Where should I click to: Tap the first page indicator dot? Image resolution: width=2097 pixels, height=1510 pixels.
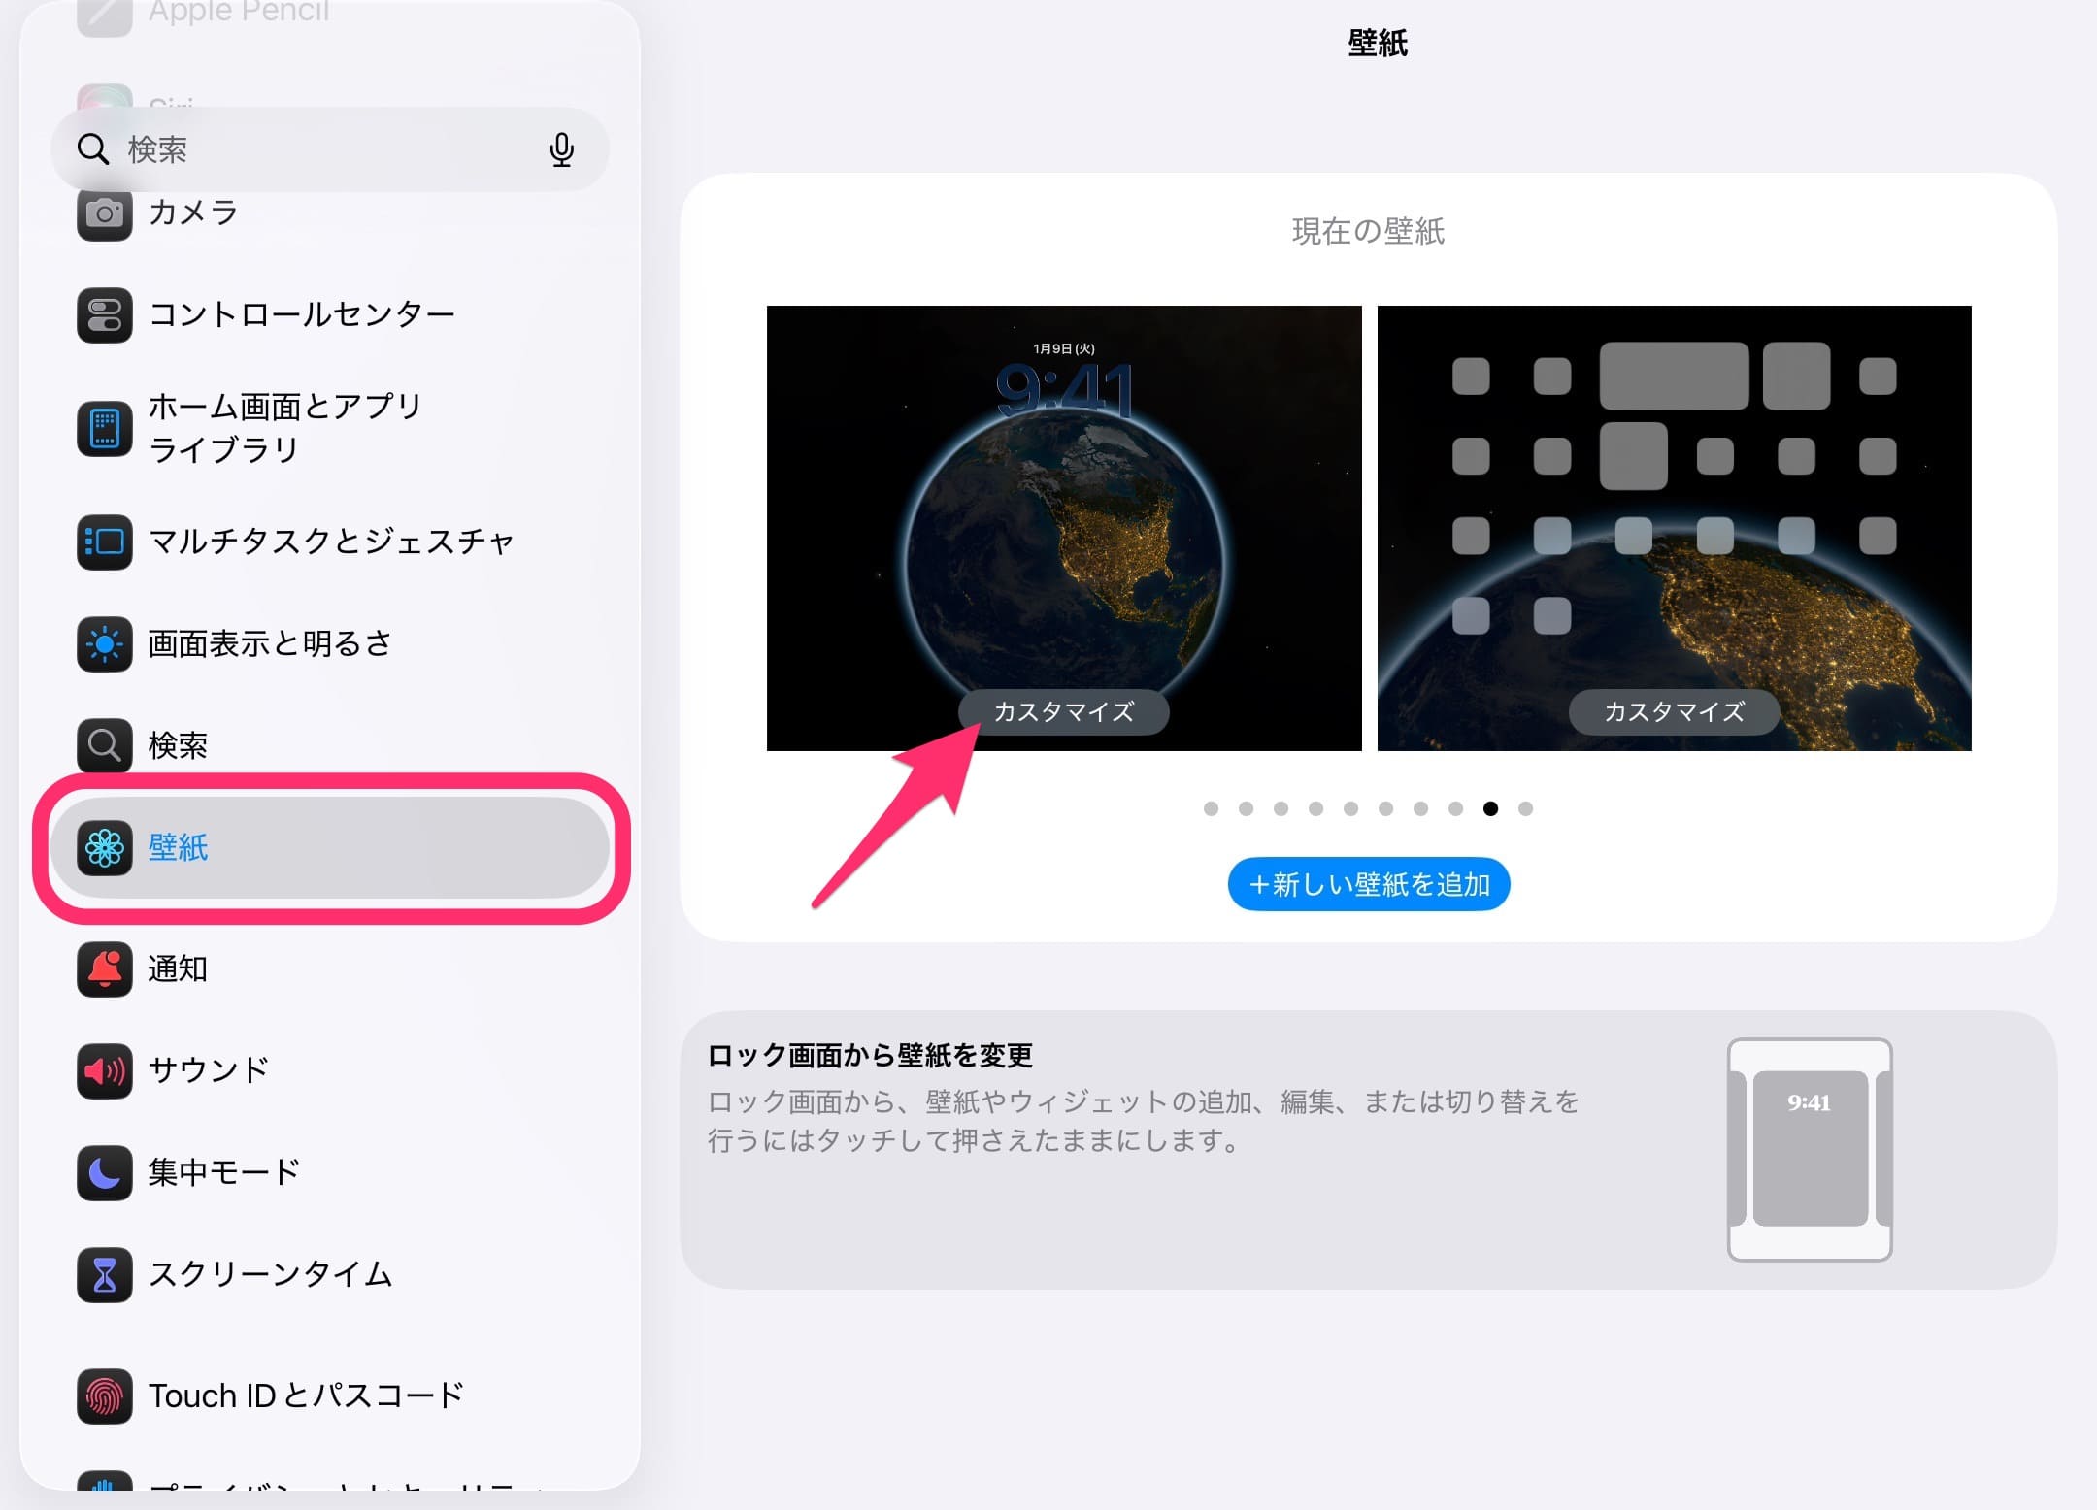1212,808
